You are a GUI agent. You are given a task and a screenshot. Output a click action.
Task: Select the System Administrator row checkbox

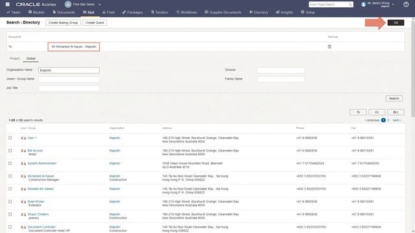(10, 163)
